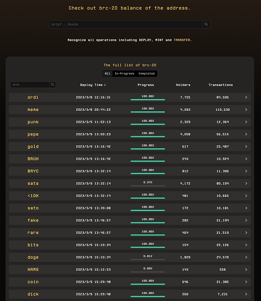Click the arrow on BAYC row

tap(246, 171)
